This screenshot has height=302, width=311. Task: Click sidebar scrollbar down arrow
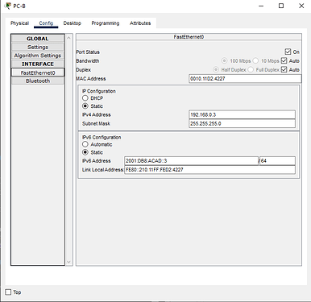point(69,262)
